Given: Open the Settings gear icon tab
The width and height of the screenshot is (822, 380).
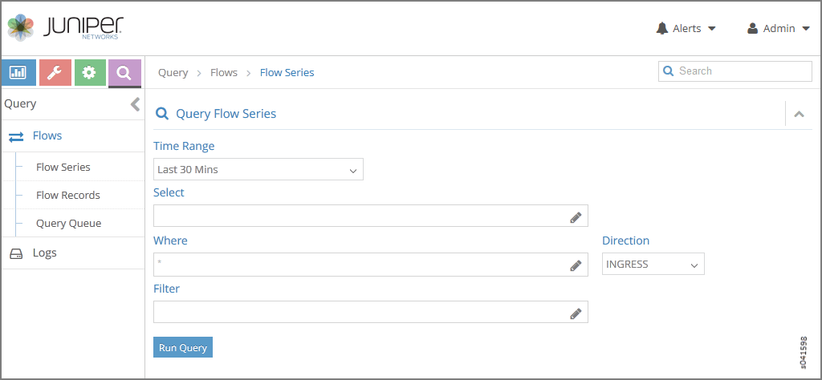Looking at the screenshot, I should (x=89, y=73).
